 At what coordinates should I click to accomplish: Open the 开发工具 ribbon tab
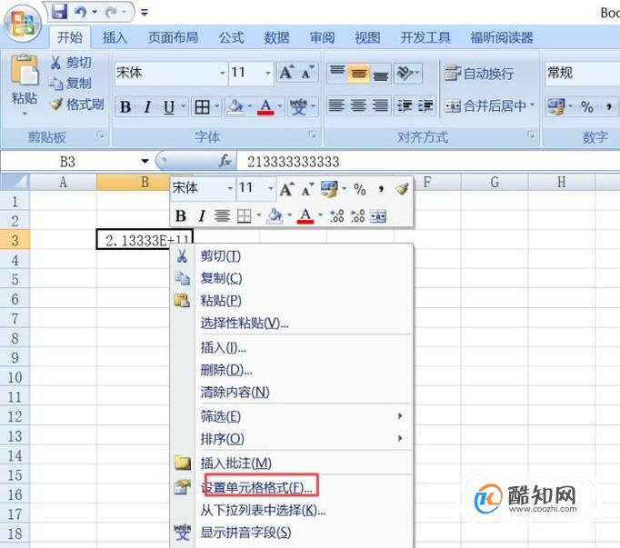(425, 38)
